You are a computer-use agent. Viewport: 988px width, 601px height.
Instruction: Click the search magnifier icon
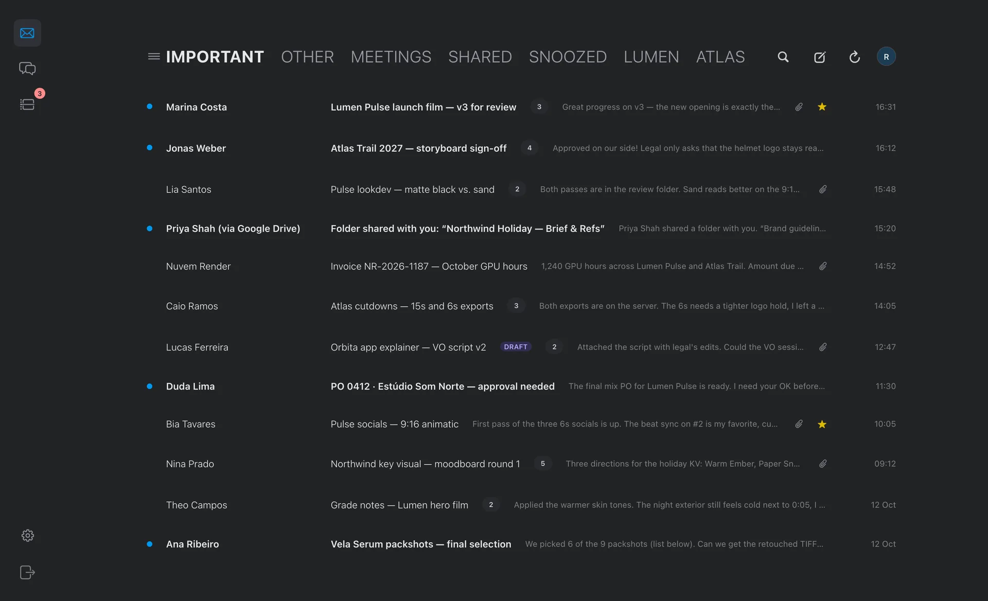tap(783, 57)
